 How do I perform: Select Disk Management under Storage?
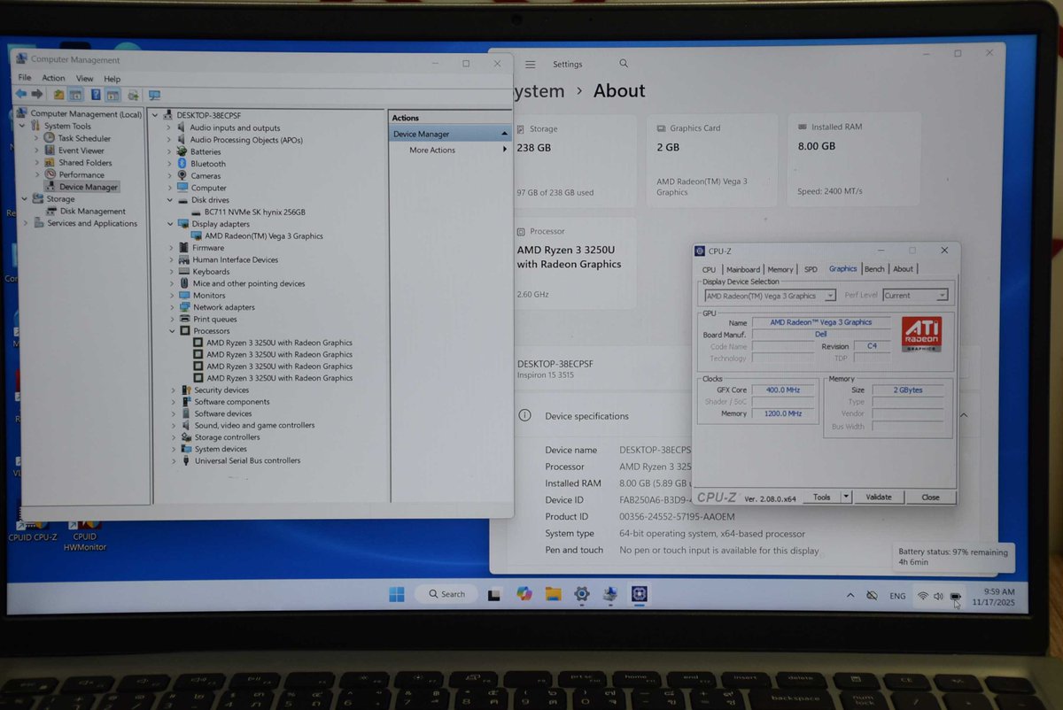coord(93,212)
